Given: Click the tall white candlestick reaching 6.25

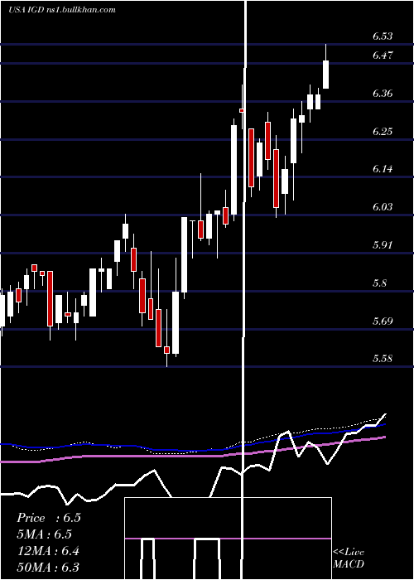Looking at the screenshot, I should click(233, 170).
